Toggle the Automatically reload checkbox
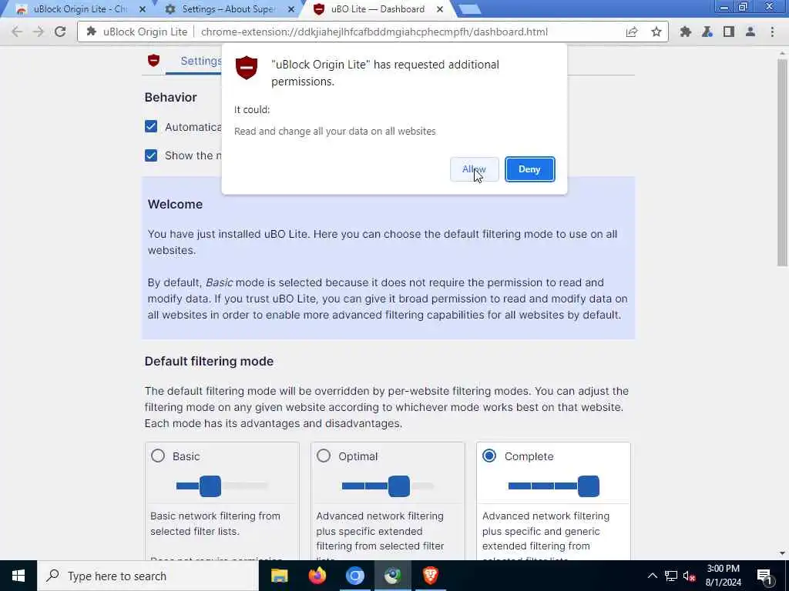Screen dimensions: 789x591 pyautogui.click(x=151, y=127)
